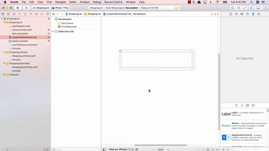The image size is (269, 151).
Task: Pick the Segmented Control object in library
Action: pos(244,137)
